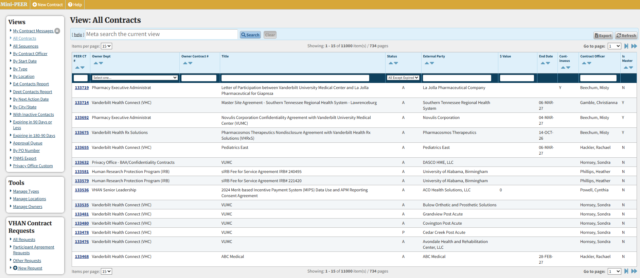Click the Clear button
This screenshot has width=640, height=278.
270,35
